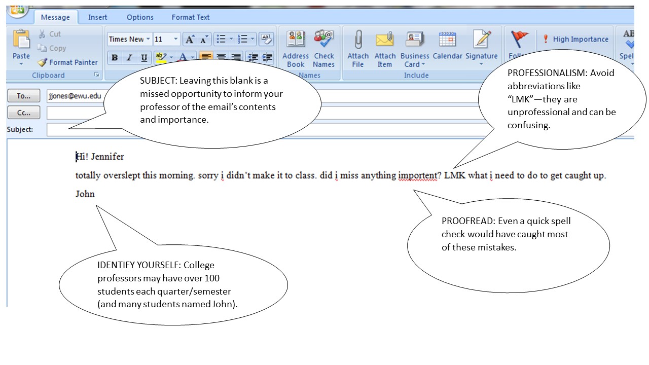Switch to the Insert ribbon tab
This screenshot has height=365, width=649.
point(97,17)
